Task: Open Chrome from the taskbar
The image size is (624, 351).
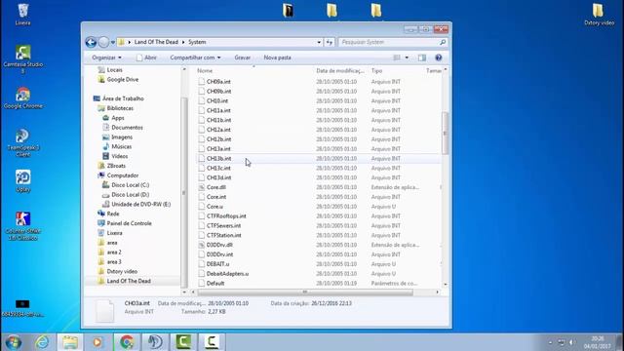Action: (127, 342)
